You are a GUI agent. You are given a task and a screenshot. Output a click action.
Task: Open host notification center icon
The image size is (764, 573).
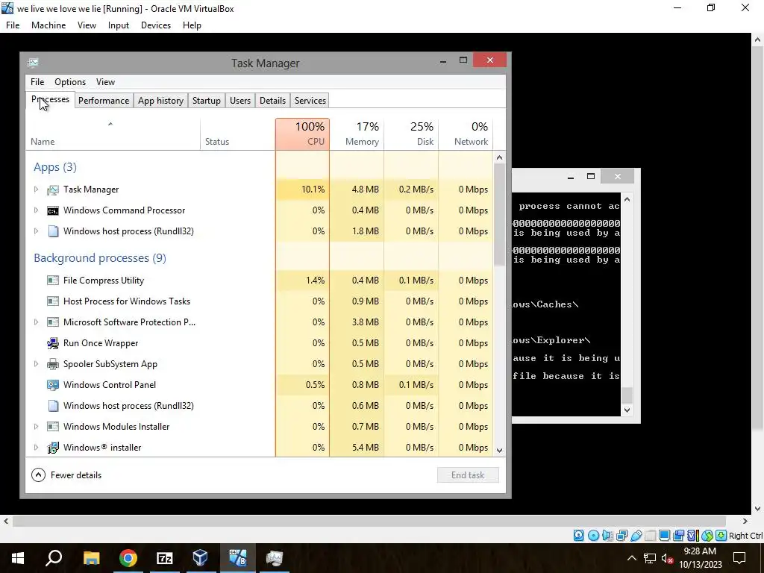[x=739, y=558]
